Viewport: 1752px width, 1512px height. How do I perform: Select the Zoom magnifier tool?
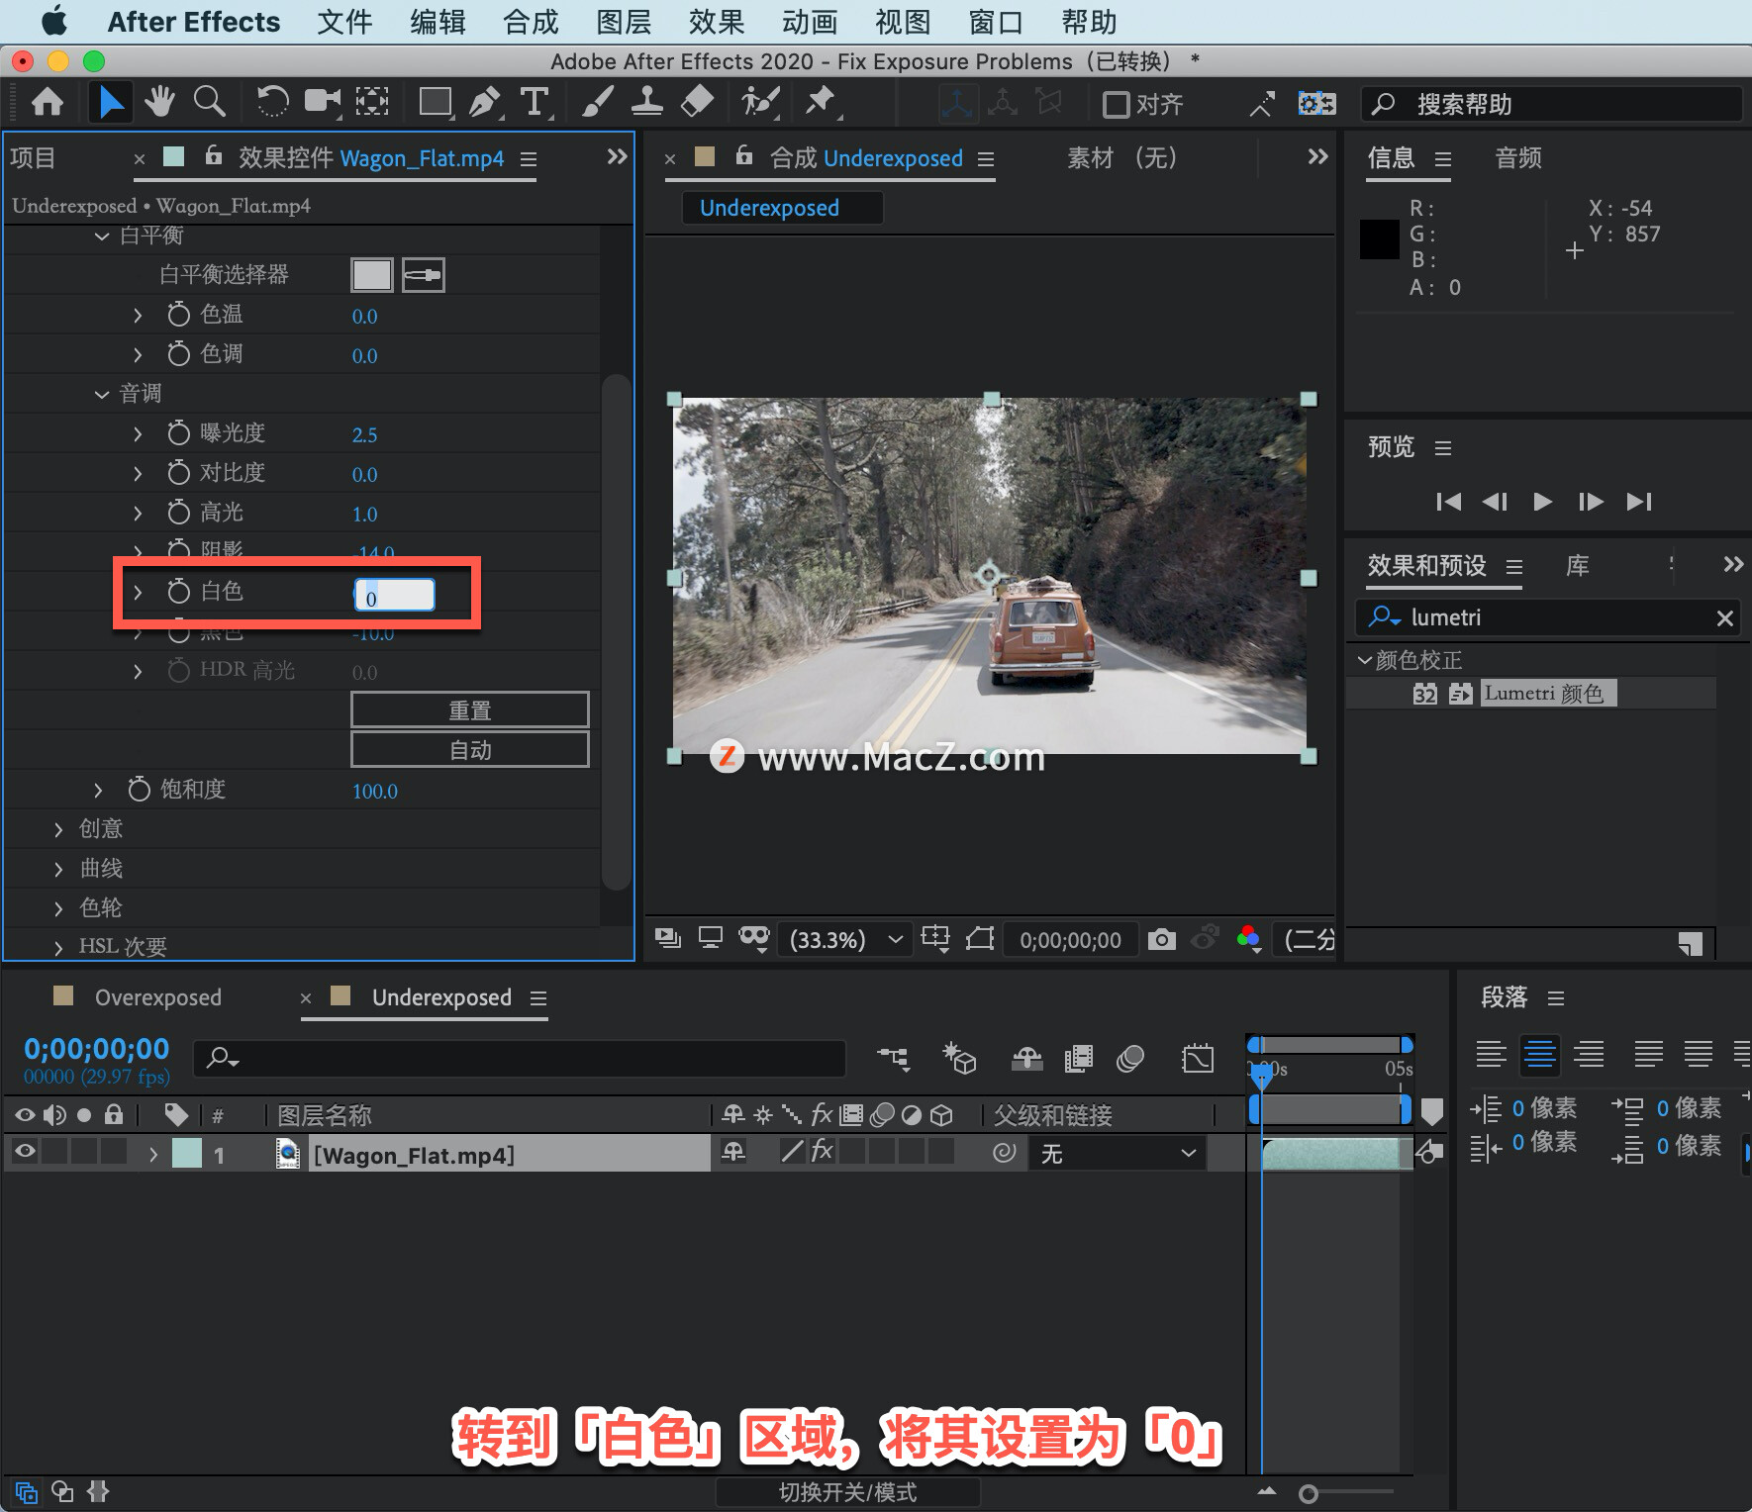(x=209, y=102)
